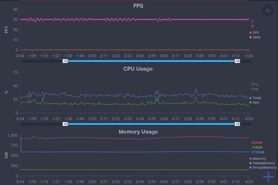Click the 37% Total CPU value label

[x=255, y=84]
